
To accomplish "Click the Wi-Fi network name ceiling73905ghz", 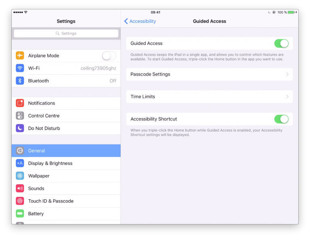I will (98, 68).
